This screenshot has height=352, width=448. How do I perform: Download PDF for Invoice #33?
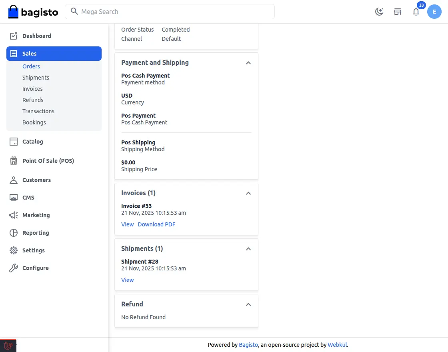[x=156, y=224]
